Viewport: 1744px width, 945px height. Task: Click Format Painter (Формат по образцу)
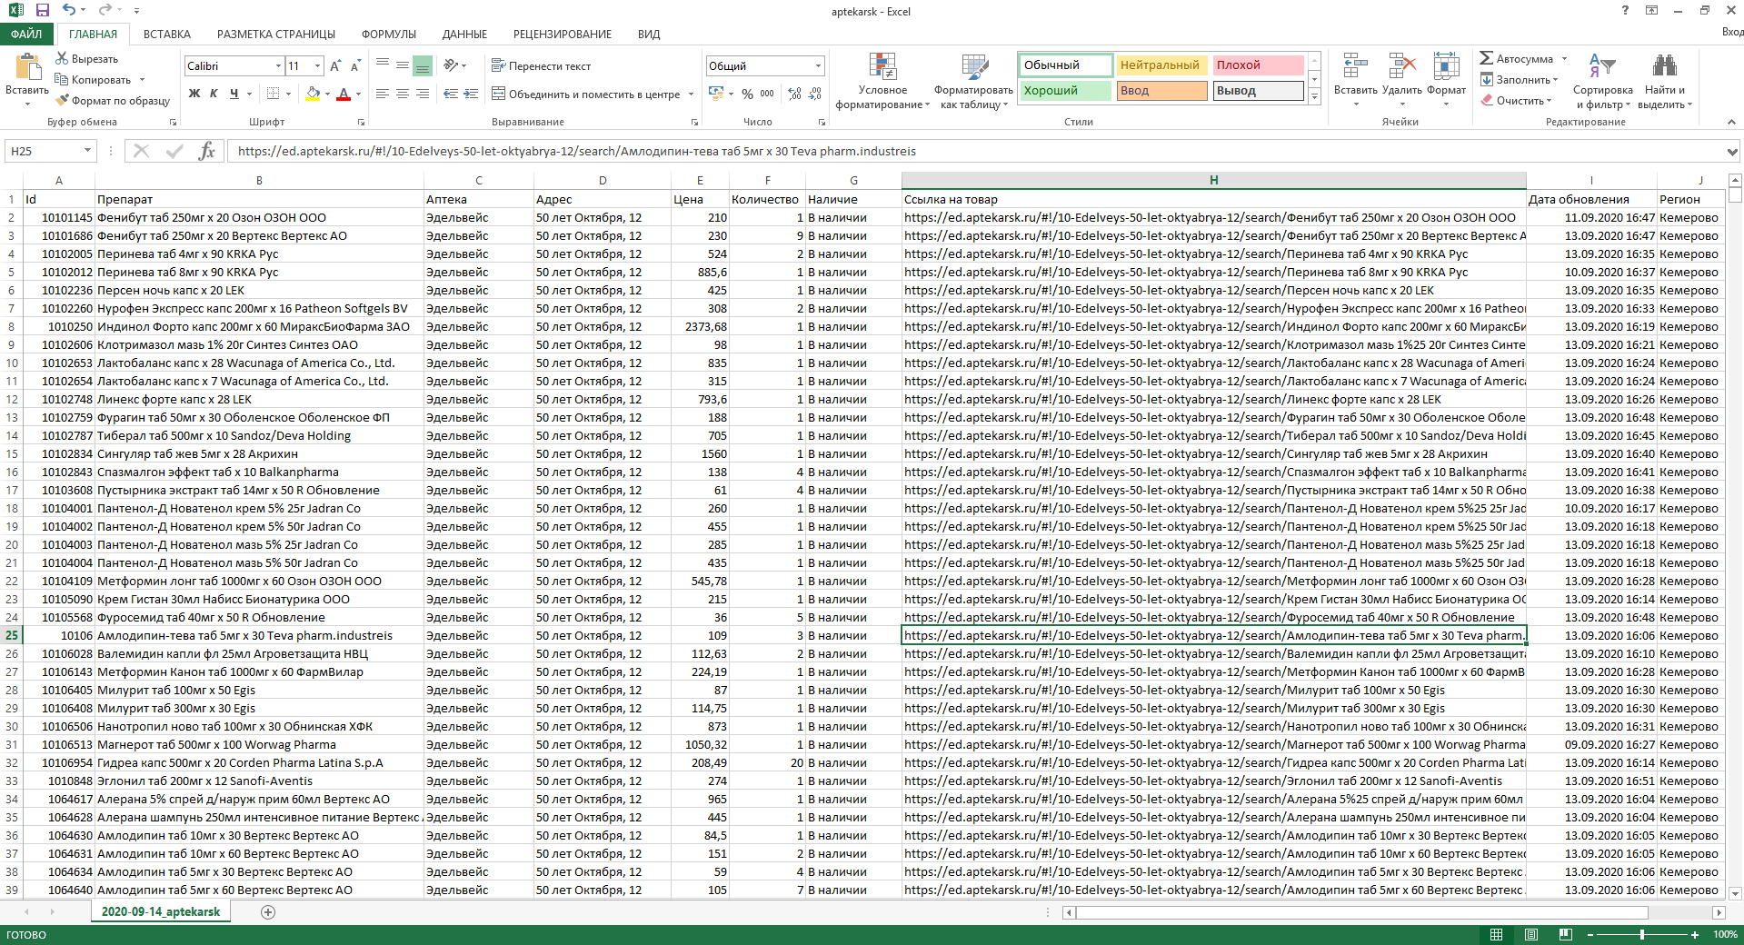[113, 100]
